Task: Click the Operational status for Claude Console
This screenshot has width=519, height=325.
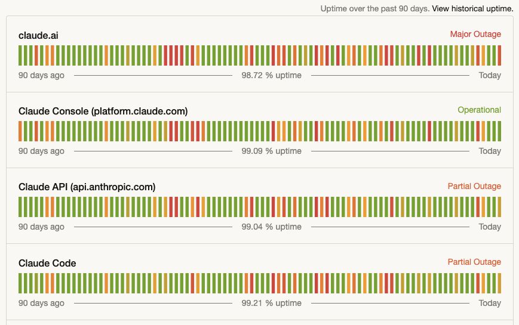Action: [479, 110]
